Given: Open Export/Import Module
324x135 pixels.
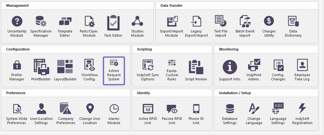Looking at the screenshot, I should [171, 26].
